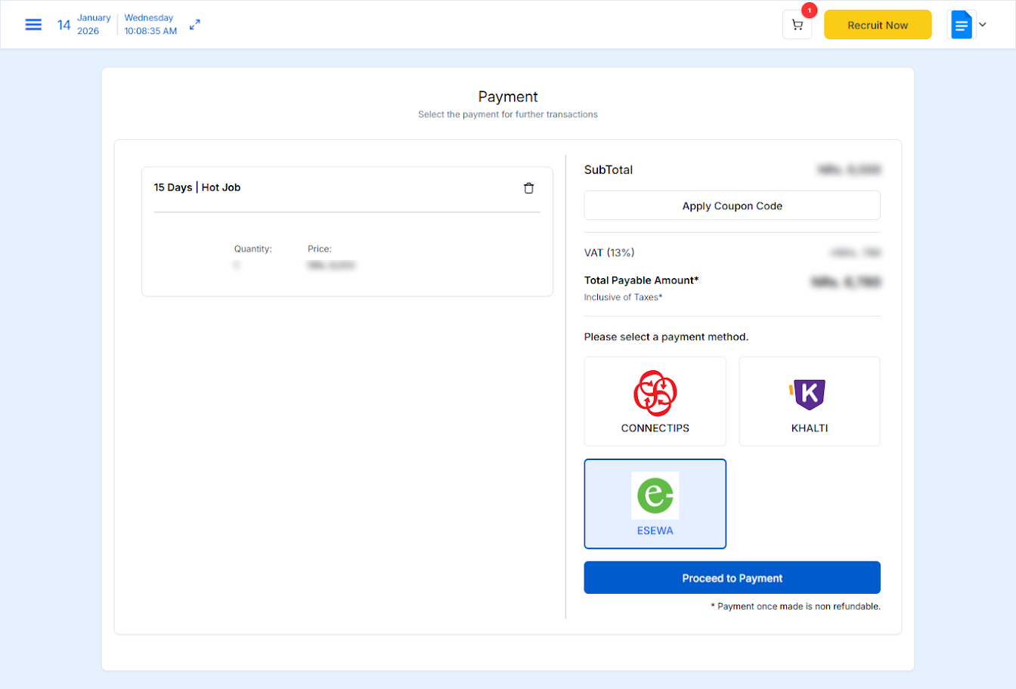Click the red ConnectIPS logo
1016x689 pixels.
pos(655,393)
